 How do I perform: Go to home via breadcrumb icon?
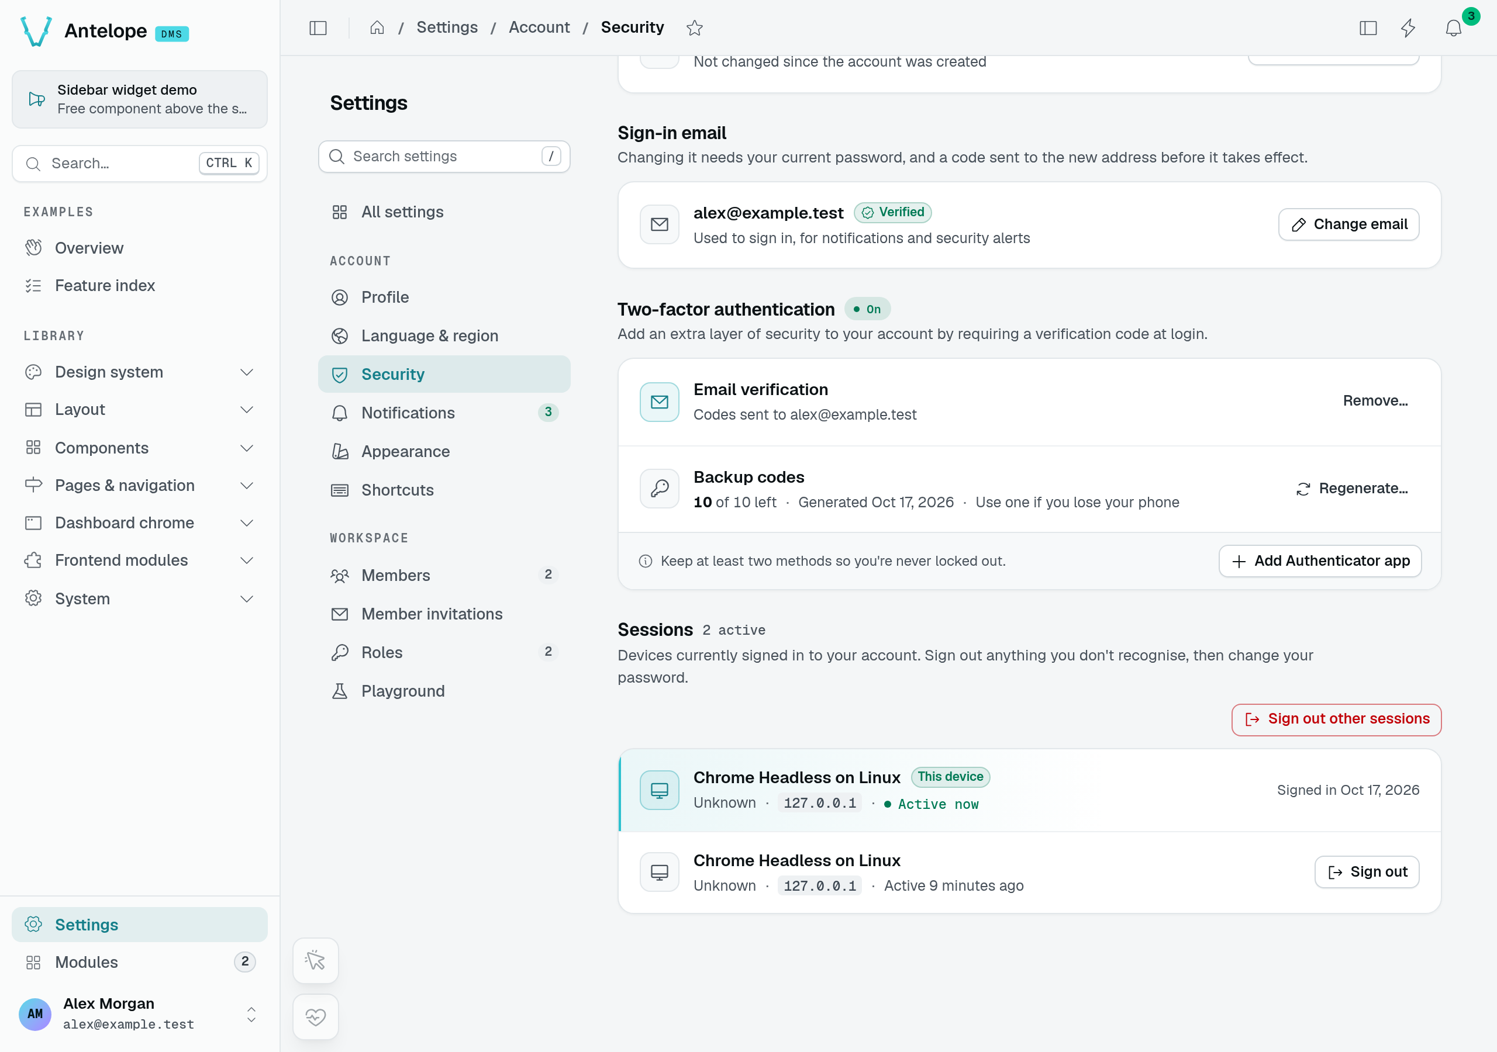coord(377,27)
